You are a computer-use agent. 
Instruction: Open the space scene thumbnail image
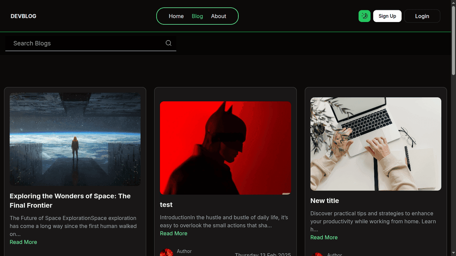75,139
